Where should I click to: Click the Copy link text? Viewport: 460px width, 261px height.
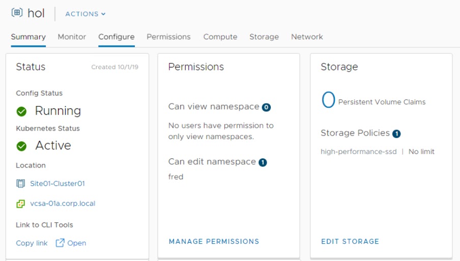tap(32, 243)
